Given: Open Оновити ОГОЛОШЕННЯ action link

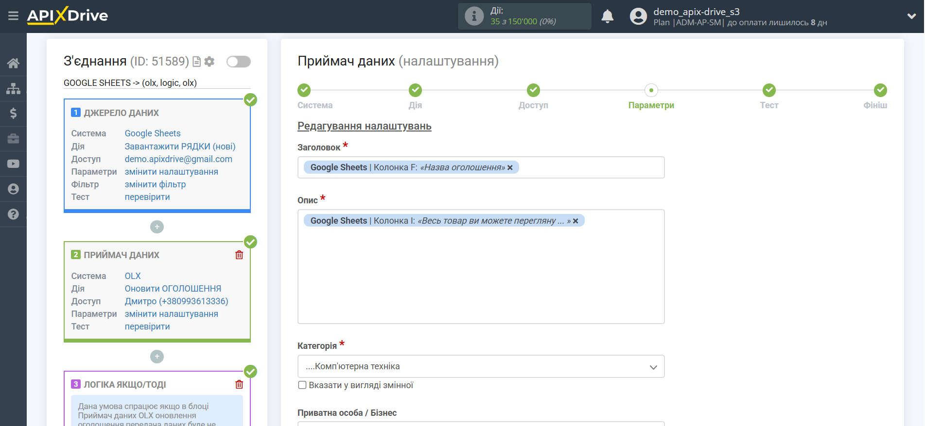Looking at the screenshot, I should click(173, 288).
